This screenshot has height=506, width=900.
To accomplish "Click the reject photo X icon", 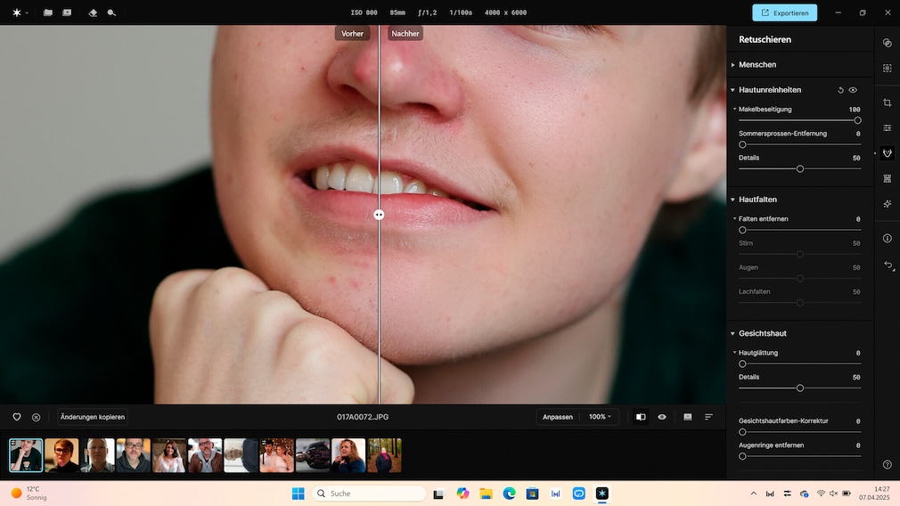I will coord(37,417).
